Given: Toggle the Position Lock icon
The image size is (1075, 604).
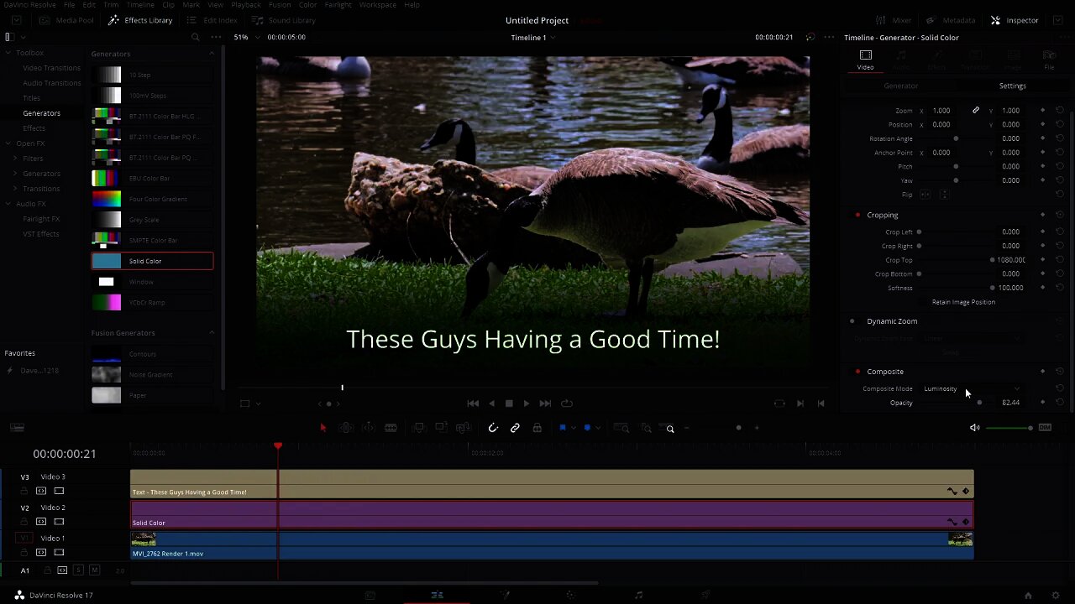Looking at the screenshot, I should click(537, 428).
